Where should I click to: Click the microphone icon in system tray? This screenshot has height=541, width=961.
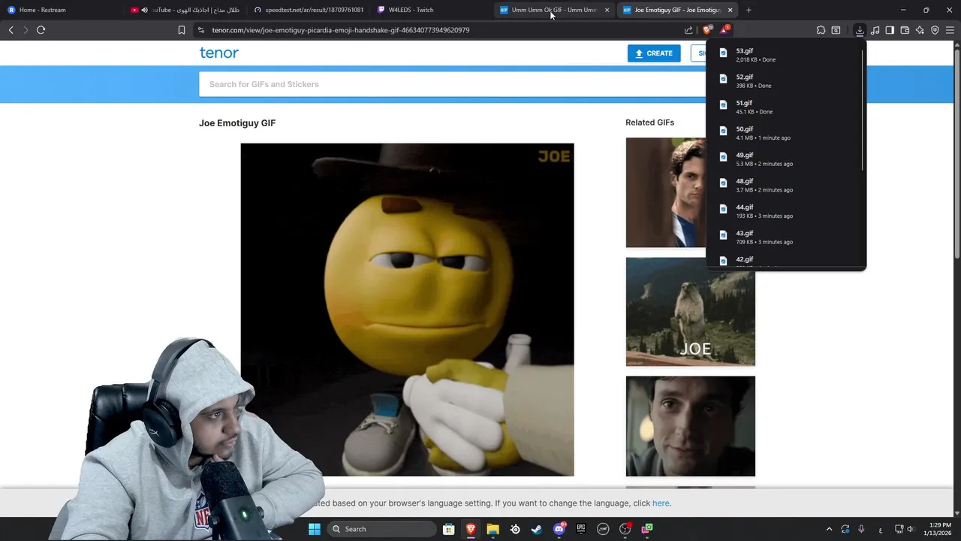coord(862,529)
